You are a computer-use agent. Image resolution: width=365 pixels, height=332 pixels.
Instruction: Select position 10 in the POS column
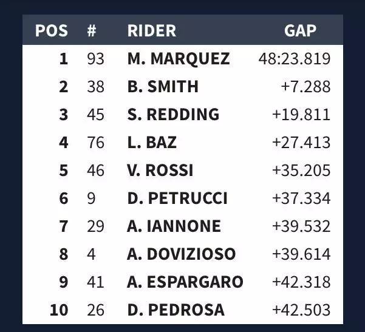[59, 310]
